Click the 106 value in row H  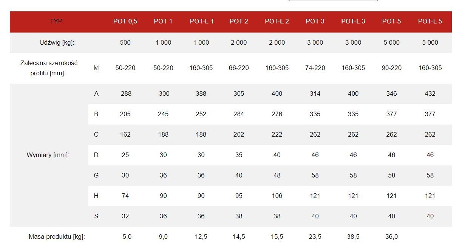[x=277, y=196]
